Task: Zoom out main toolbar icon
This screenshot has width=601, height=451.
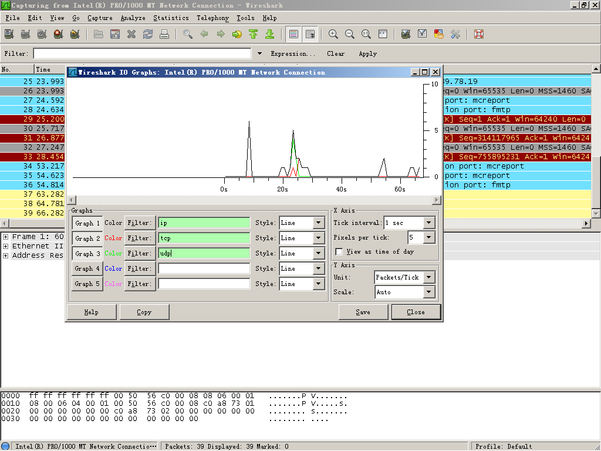Action: pyautogui.click(x=350, y=34)
